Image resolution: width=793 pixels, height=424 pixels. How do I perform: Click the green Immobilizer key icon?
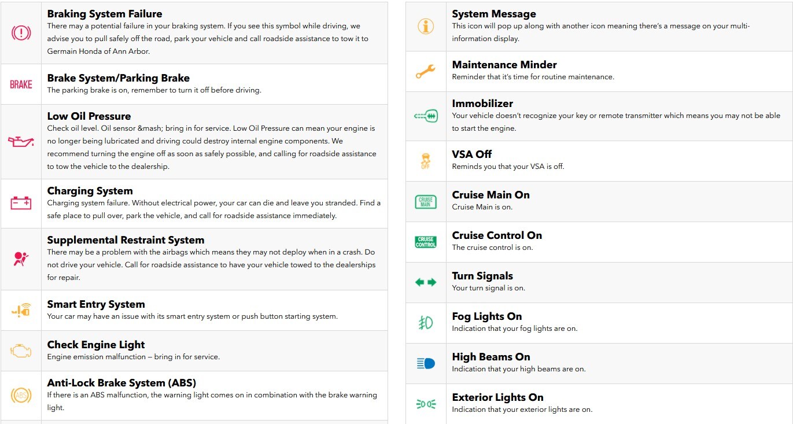pos(426,116)
